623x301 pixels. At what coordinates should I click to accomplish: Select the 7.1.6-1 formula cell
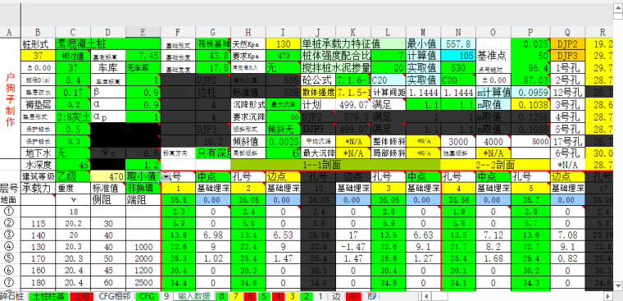pyautogui.click(x=353, y=80)
